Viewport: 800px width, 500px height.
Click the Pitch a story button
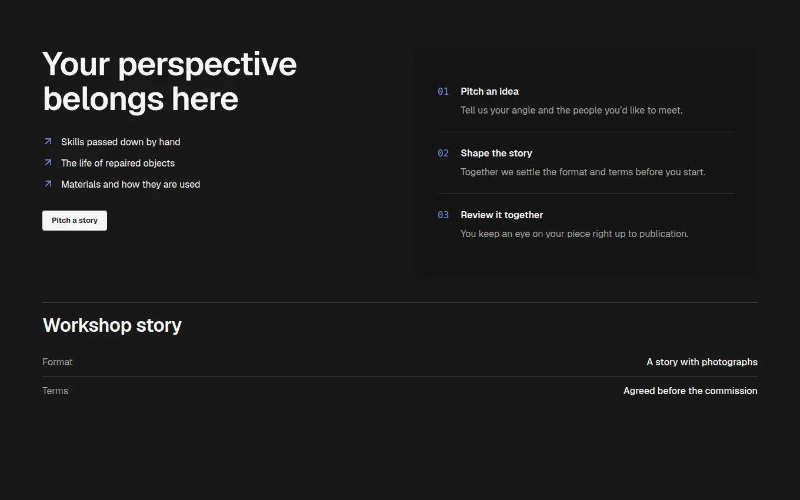coord(75,221)
